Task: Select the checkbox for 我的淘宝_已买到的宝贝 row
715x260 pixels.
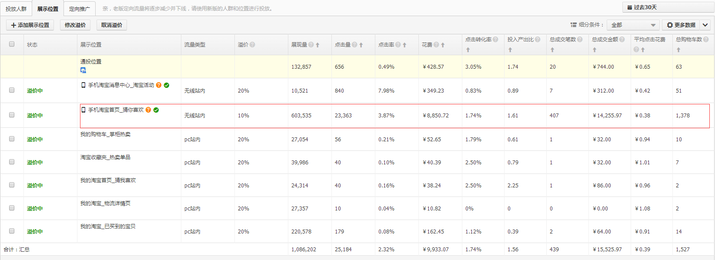Action: (x=12, y=231)
